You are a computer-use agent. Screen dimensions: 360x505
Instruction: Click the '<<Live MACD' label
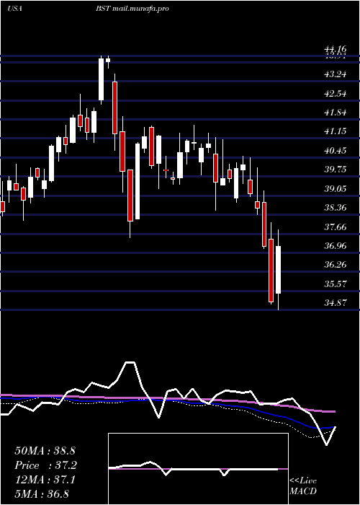(x=303, y=486)
